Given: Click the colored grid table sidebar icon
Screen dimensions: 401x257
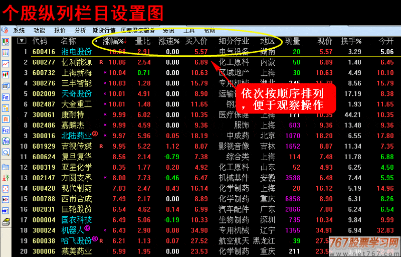Looking at the screenshot, I should pyautogui.click(x=6, y=52).
